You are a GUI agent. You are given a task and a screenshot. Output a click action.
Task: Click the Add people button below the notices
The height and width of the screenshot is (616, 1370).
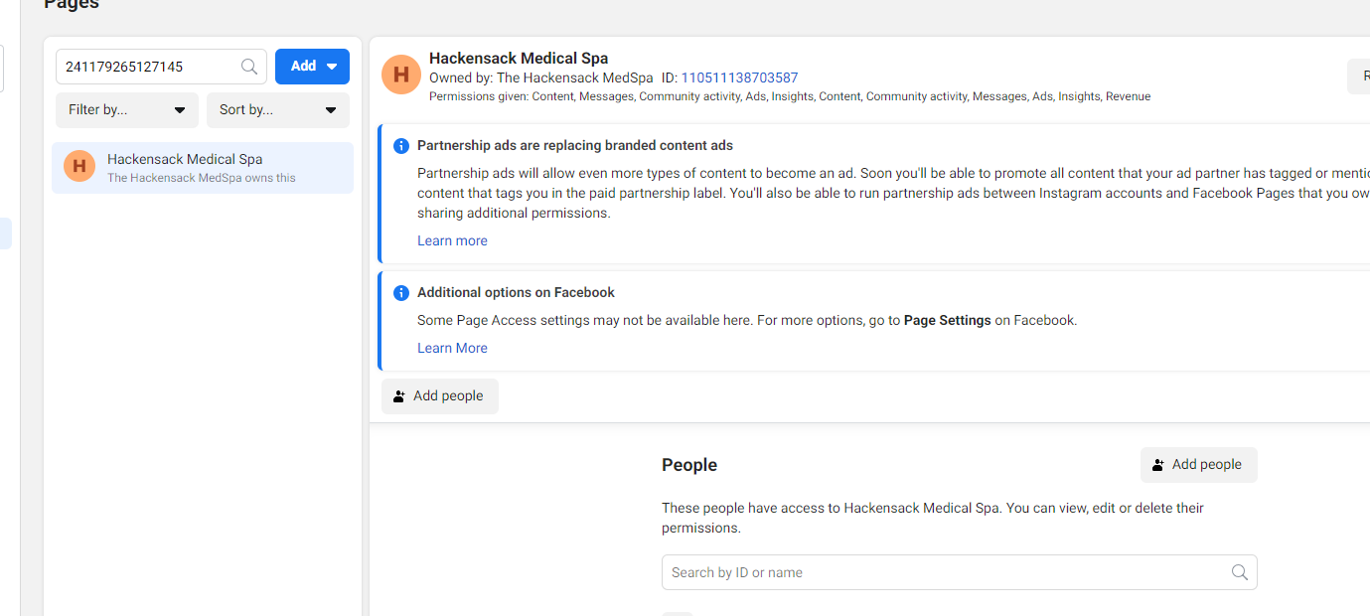coord(440,396)
